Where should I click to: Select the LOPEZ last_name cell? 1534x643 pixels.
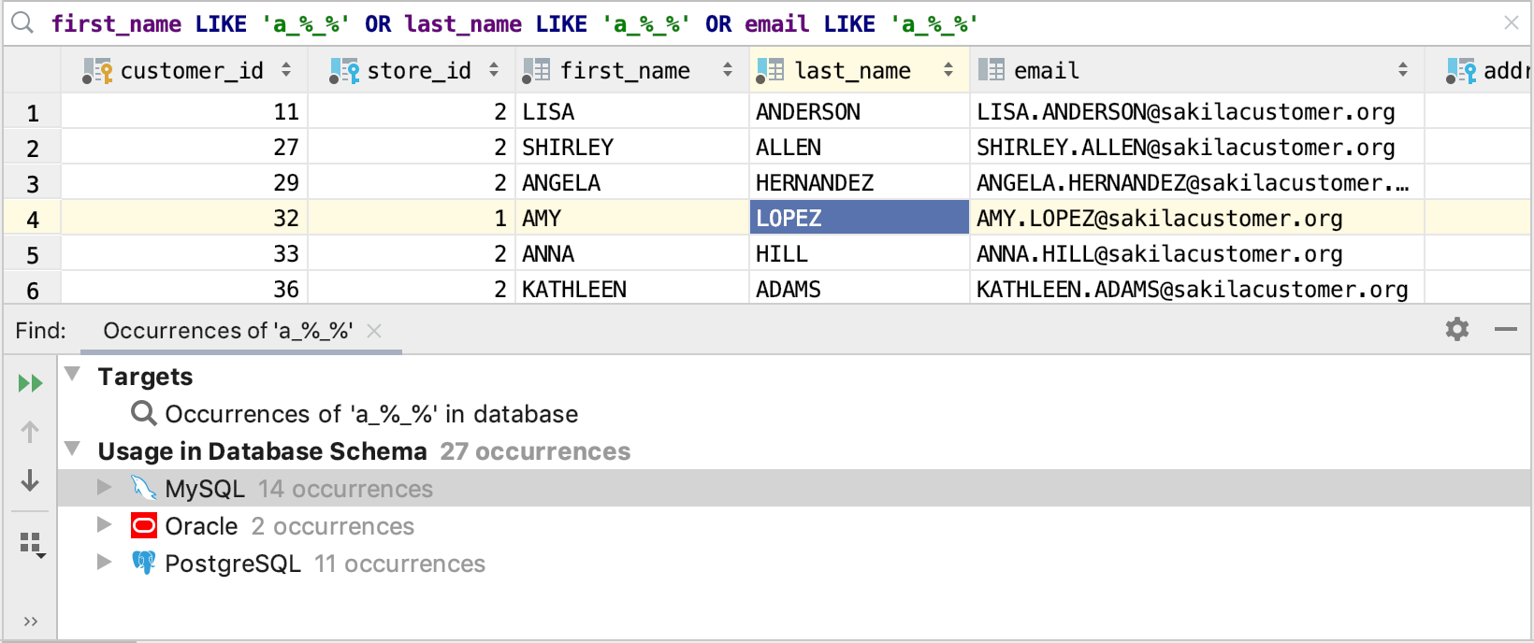coord(860,218)
